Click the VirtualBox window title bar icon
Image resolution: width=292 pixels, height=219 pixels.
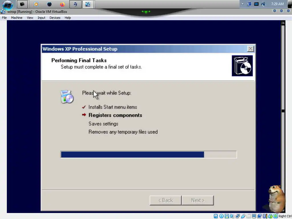coord(3,11)
